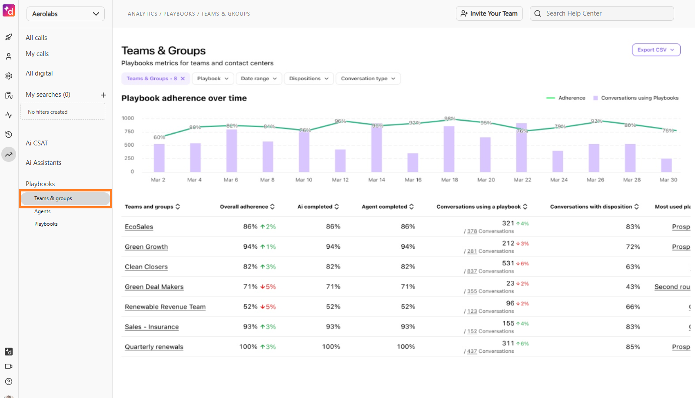Toggle Conversations using Playbooks legend

(636, 98)
